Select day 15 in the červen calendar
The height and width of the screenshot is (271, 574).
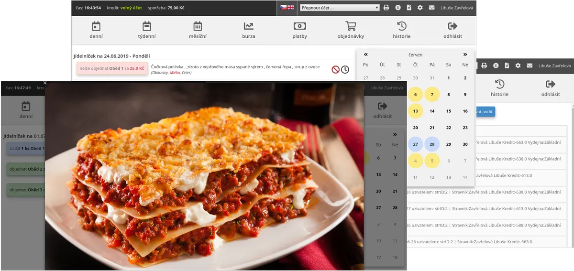[449, 111]
